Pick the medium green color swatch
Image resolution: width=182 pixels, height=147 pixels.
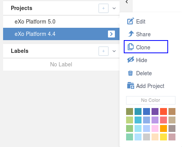(130, 128)
